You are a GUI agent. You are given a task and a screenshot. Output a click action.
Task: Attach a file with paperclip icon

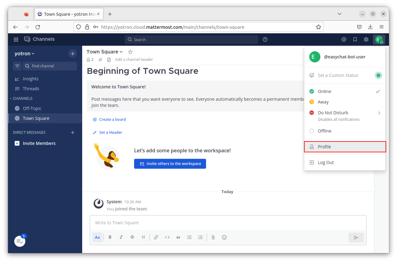click(213, 237)
